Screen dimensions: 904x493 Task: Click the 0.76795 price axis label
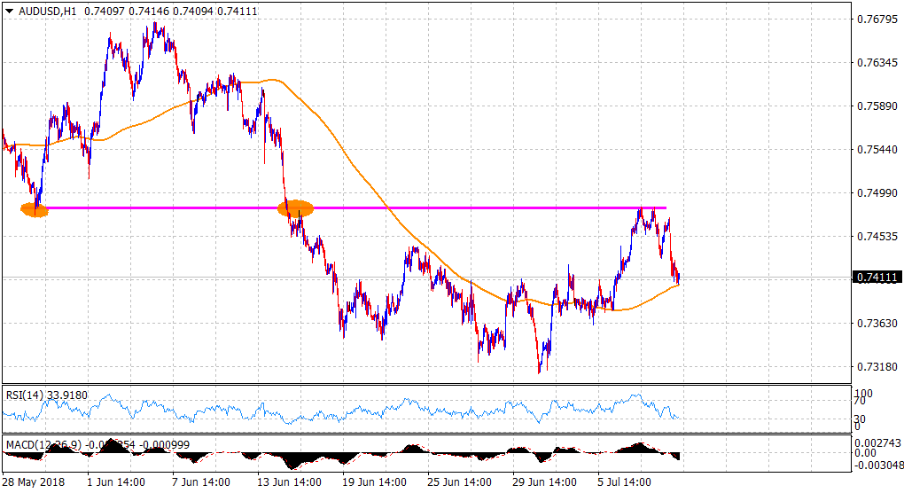click(x=876, y=19)
